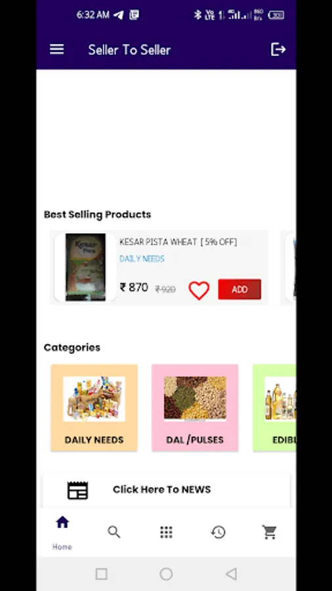Tap the logout icon in header
This screenshot has width=332, height=591.
tap(278, 49)
